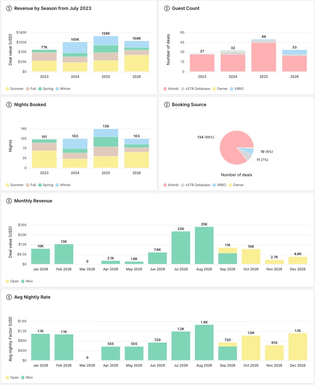Hide Spring series in Revenue by Season chart
Image resolution: width=315 pixels, height=385 pixels.
[46, 88]
